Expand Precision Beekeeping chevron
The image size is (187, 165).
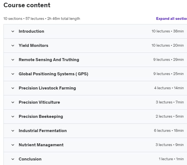coord(13,117)
